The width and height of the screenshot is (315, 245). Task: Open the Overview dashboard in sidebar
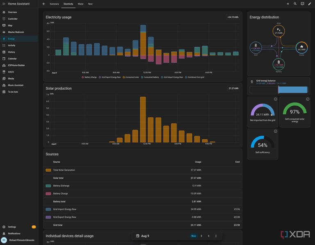click(x=19, y=12)
